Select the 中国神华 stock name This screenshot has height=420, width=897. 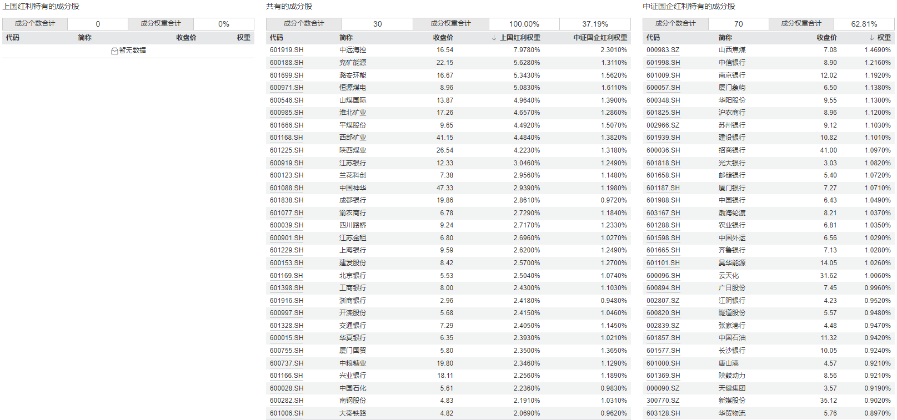(x=353, y=188)
